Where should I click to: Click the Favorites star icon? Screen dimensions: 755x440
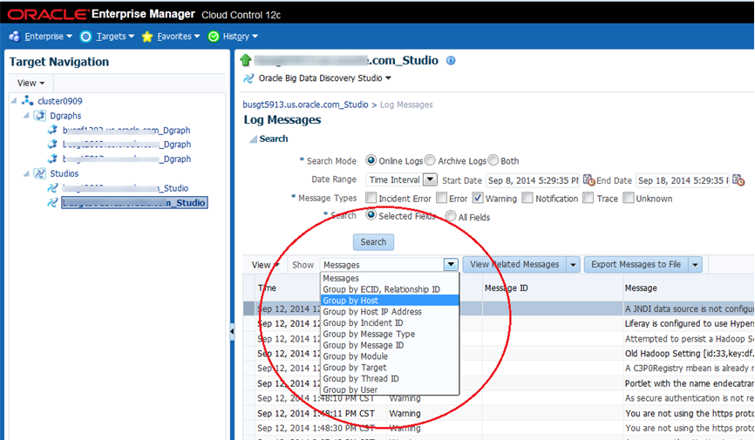(147, 37)
